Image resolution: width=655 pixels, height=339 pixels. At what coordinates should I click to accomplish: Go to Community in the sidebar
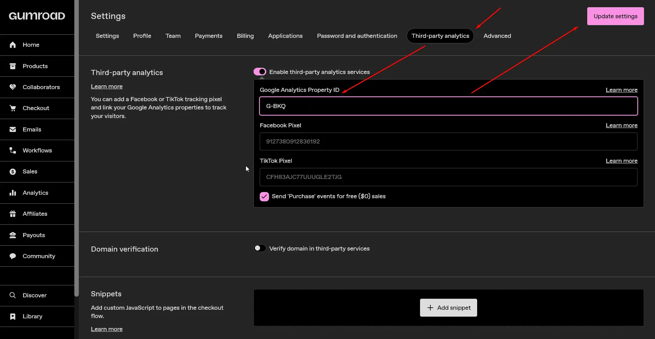pos(37,256)
